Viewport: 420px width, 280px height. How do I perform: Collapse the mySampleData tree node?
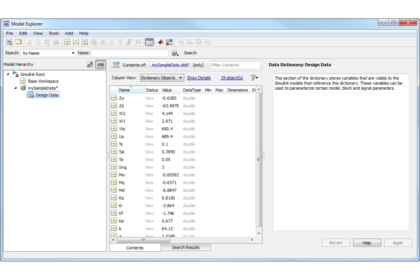pos(16,88)
